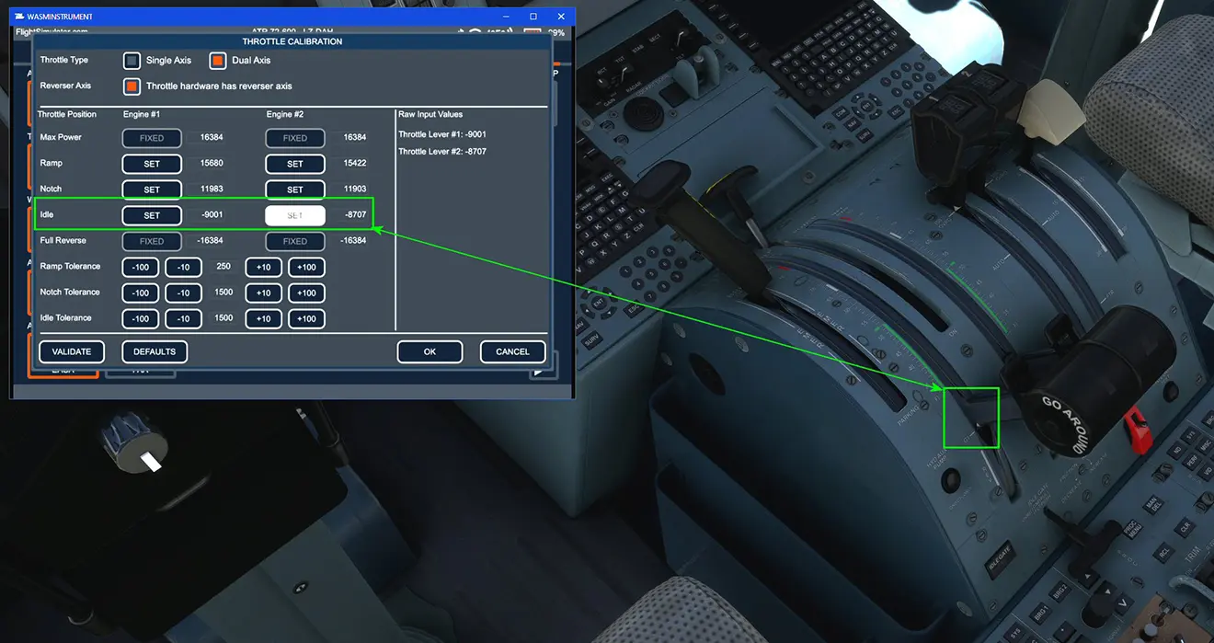Decrease Idle Tolerance by 10
1214x643 pixels.
[184, 318]
